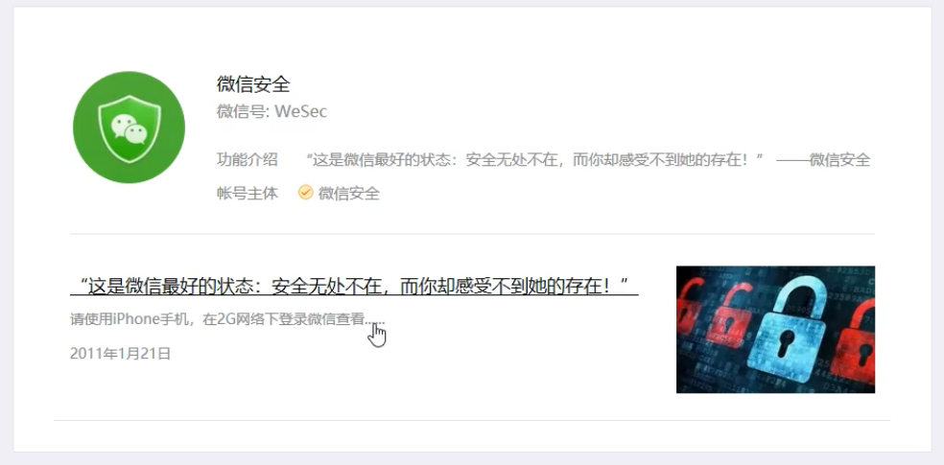
Task: Click the article date 2011年1月21日
Action: point(121,353)
